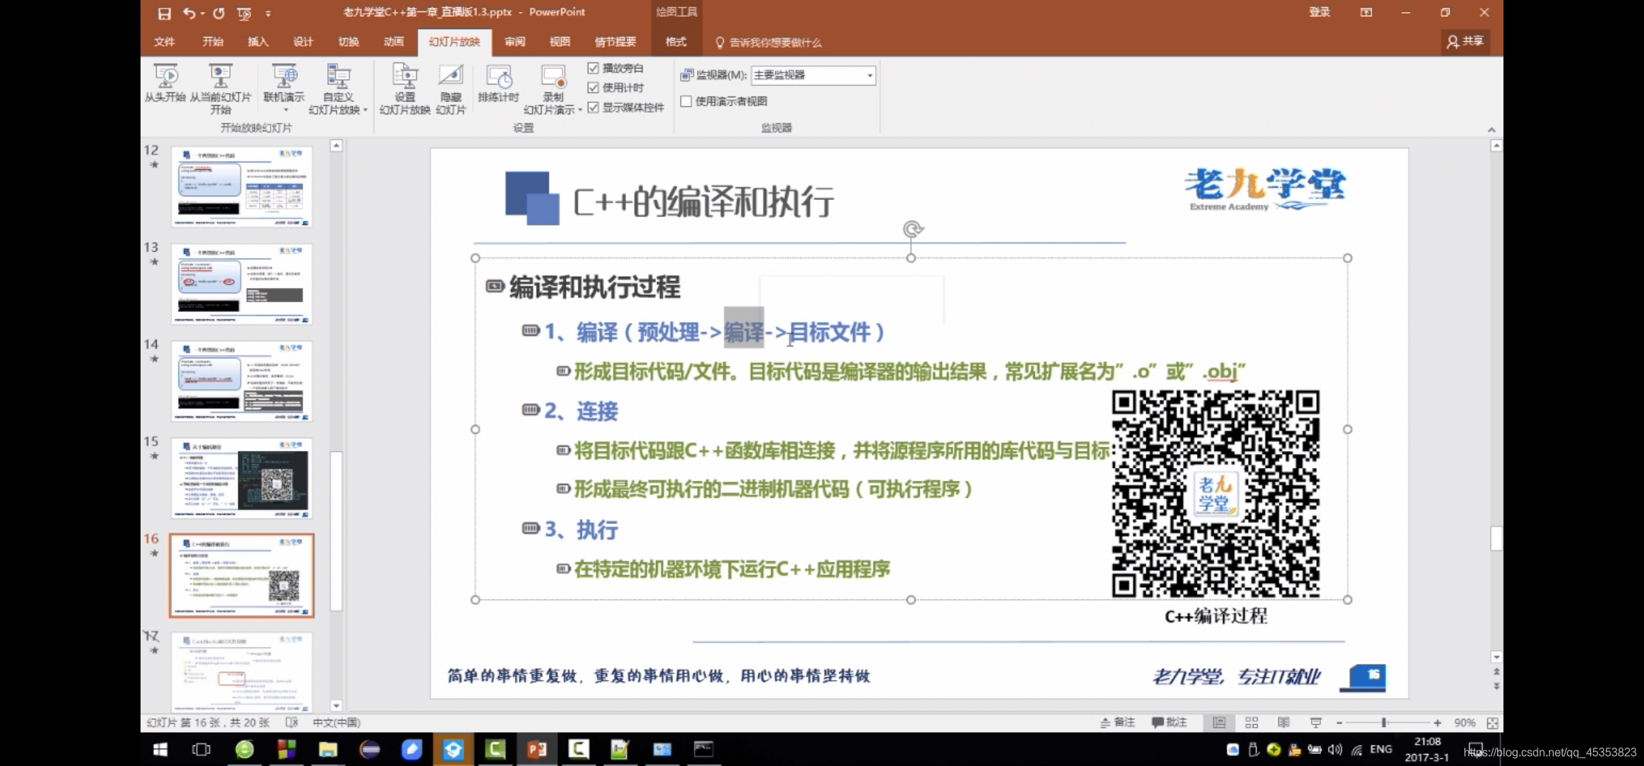Image resolution: width=1644 pixels, height=766 pixels.
Task: Expand the Undo history dropdown arrow
Action: [203, 13]
